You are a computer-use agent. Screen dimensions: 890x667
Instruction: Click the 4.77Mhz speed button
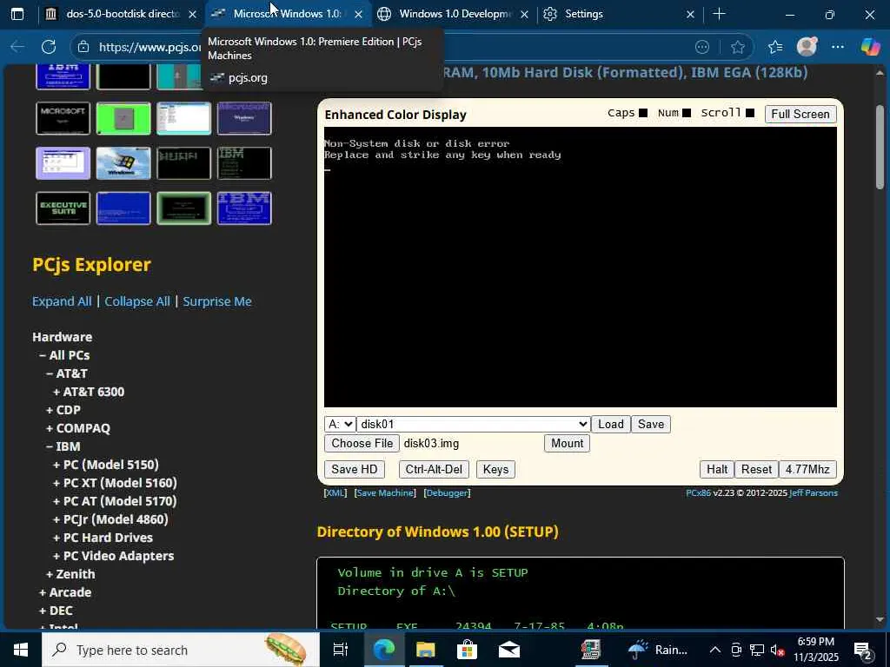click(x=807, y=469)
